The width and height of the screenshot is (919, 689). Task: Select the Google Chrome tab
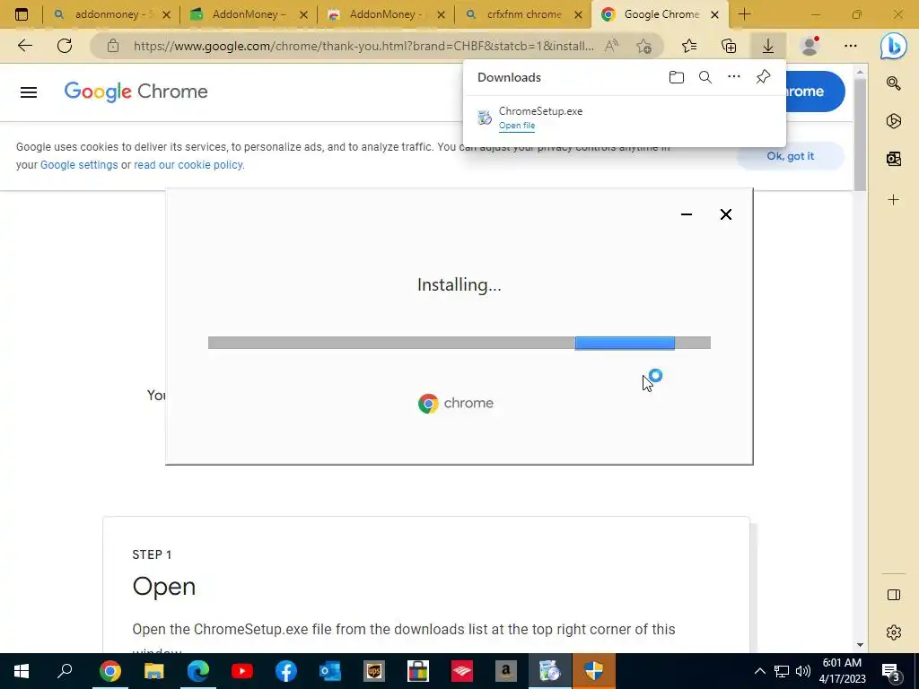click(x=660, y=14)
